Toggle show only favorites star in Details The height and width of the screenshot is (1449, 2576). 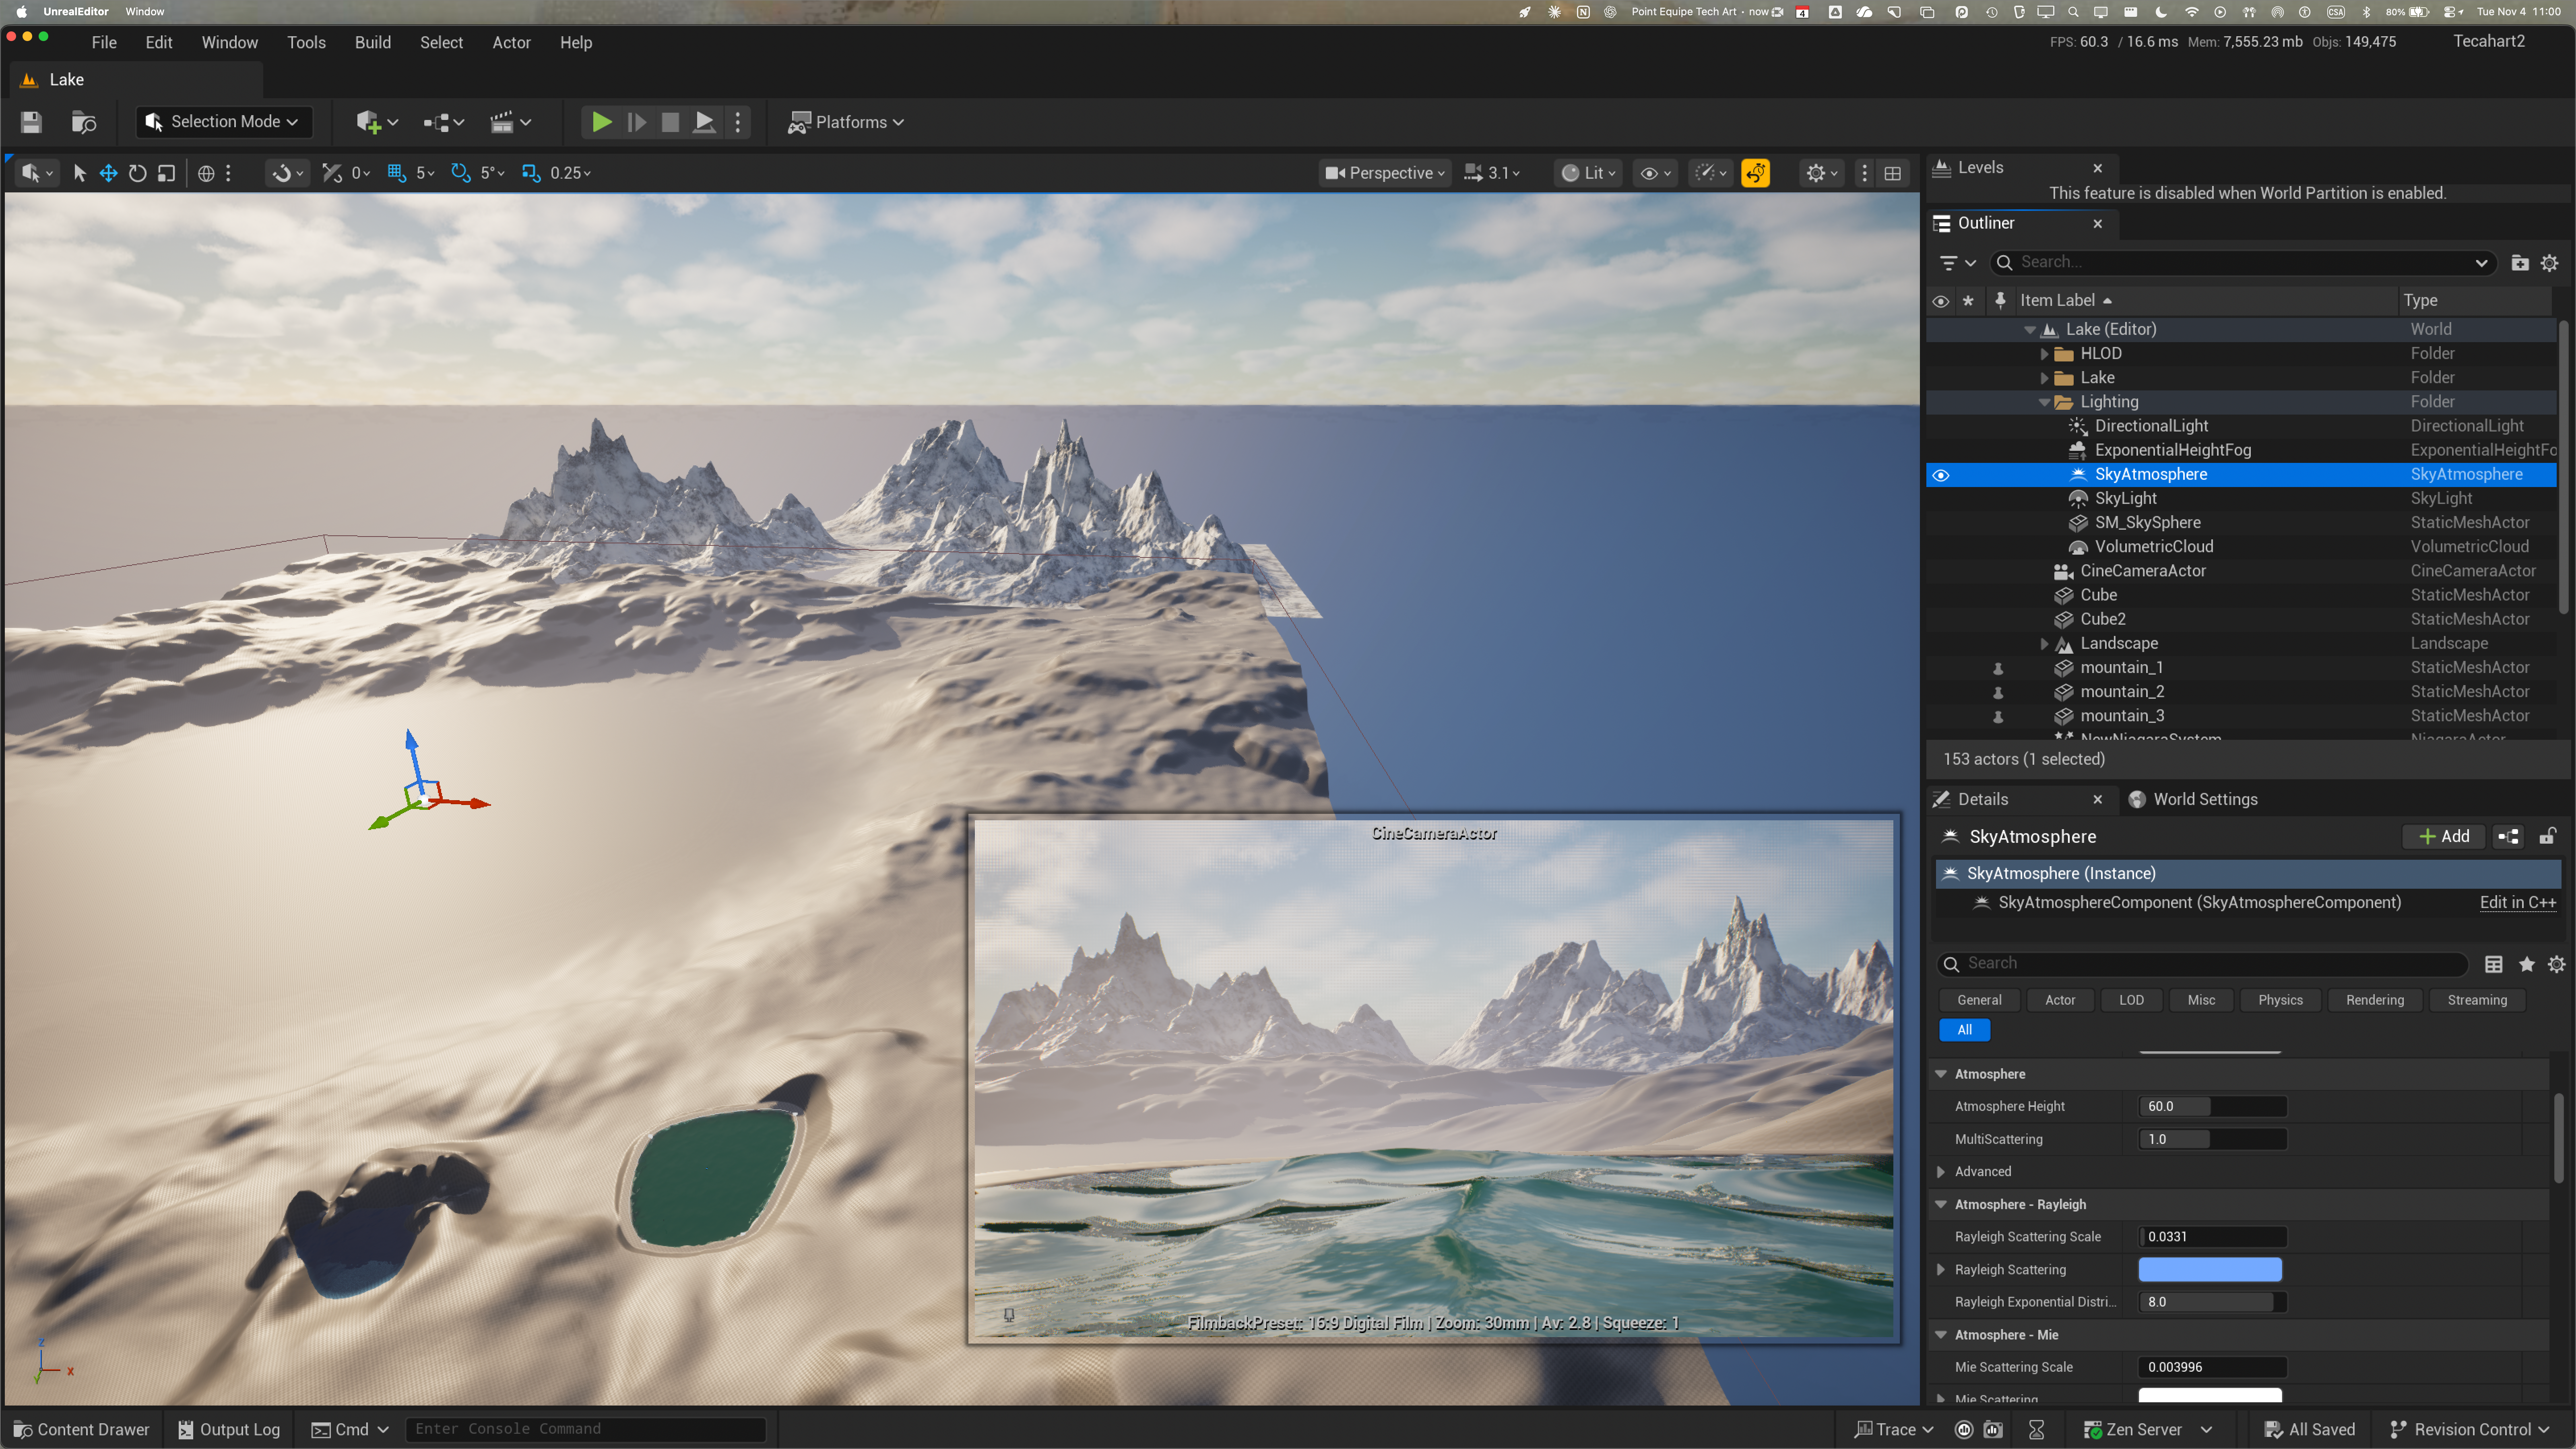pos(2527,964)
